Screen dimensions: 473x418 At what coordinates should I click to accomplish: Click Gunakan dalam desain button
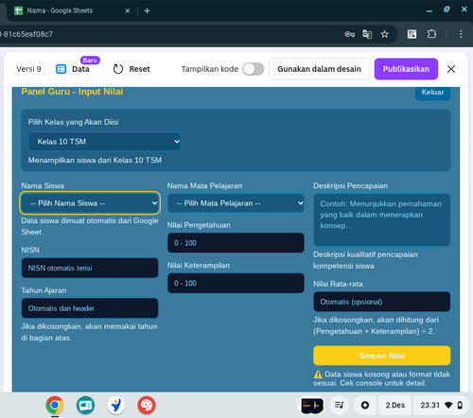click(319, 69)
